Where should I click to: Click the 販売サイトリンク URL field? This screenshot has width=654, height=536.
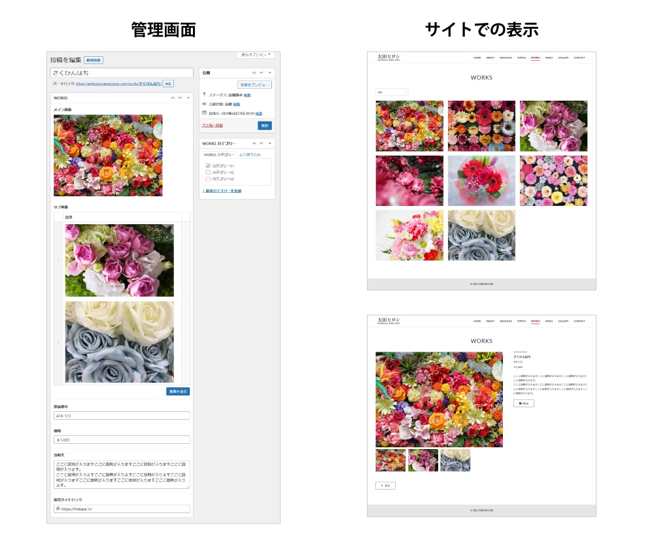click(122, 509)
